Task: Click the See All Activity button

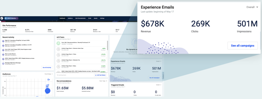Action: point(47,67)
